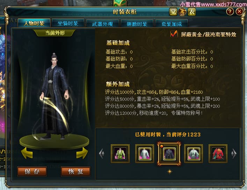Rotate character left with yellow arrow

(27, 153)
